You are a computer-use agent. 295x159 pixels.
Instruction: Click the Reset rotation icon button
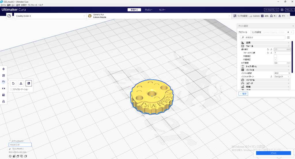pyautogui.click(x=13, y=83)
